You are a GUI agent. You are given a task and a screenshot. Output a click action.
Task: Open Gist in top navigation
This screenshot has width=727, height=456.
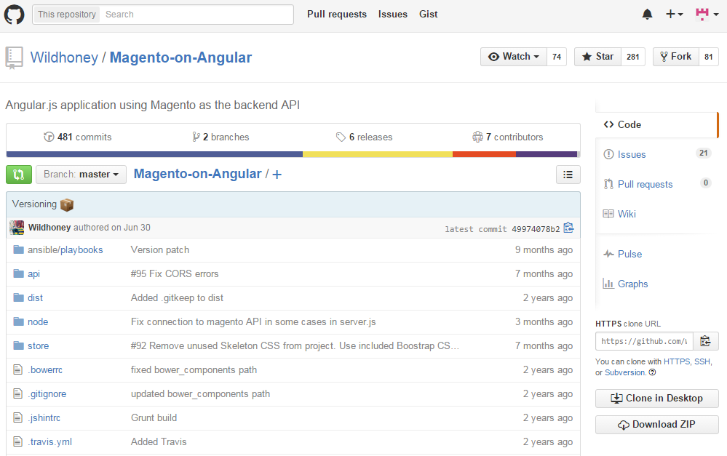click(429, 15)
